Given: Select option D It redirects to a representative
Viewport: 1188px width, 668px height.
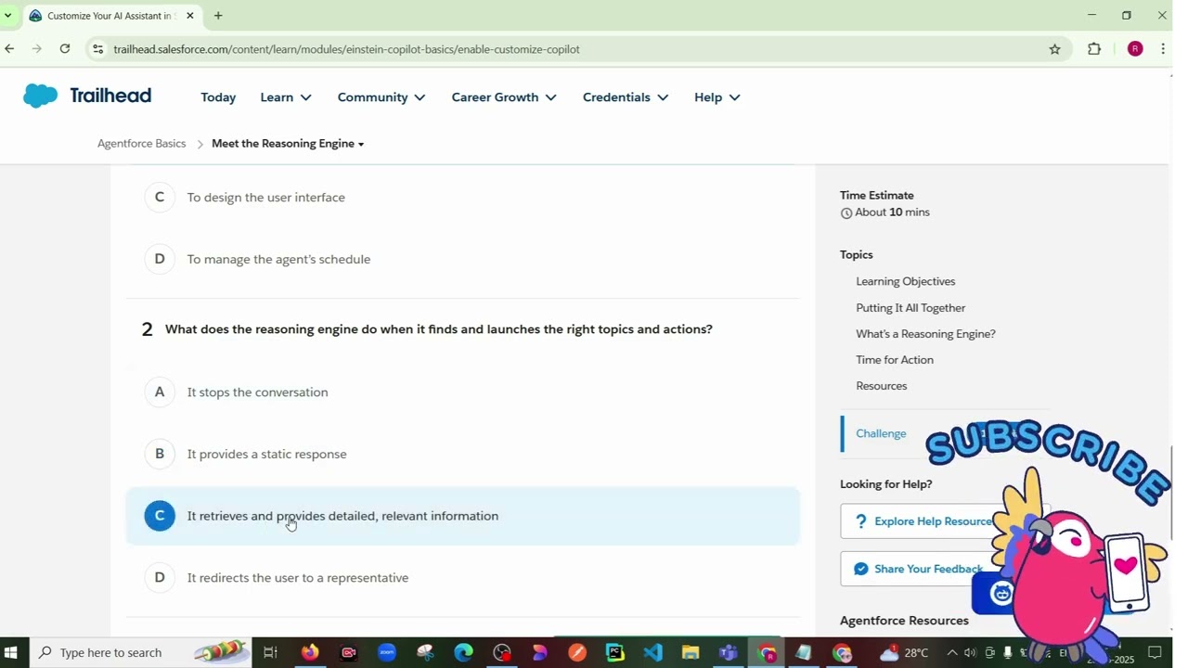Looking at the screenshot, I should 462,577.
